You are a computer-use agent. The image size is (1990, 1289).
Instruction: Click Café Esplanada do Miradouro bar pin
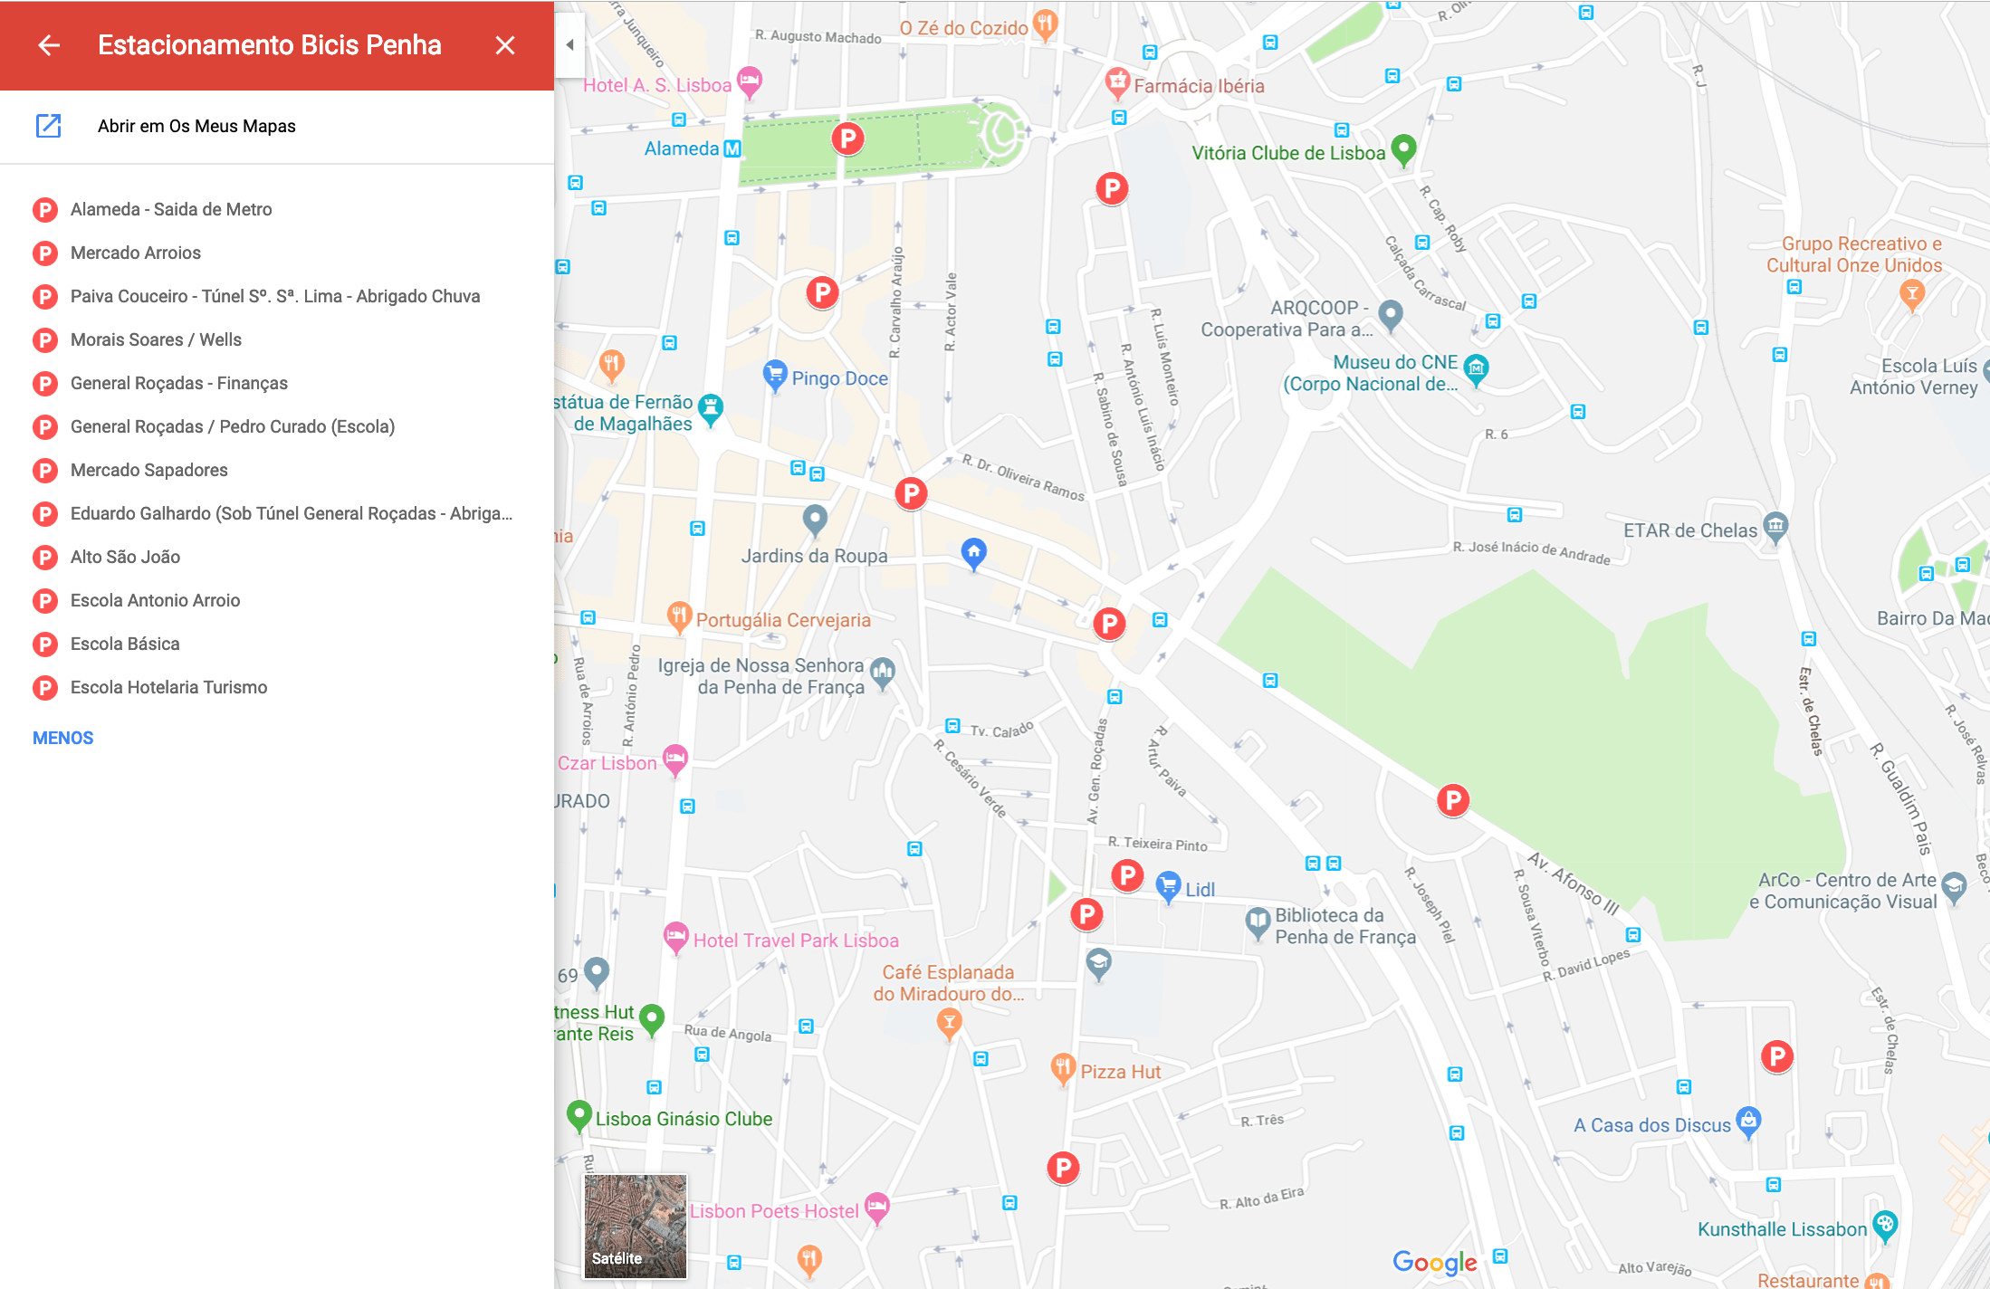(x=949, y=1024)
